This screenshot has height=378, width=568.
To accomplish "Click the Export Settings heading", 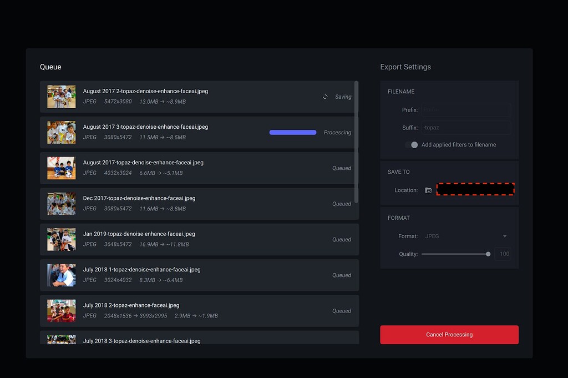I will click(405, 67).
